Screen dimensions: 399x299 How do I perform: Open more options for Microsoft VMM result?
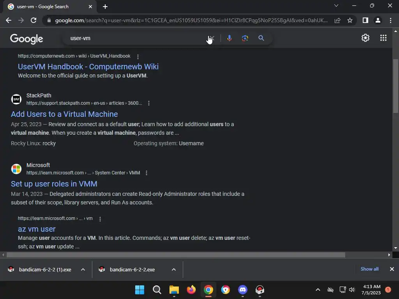click(x=147, y=173)
